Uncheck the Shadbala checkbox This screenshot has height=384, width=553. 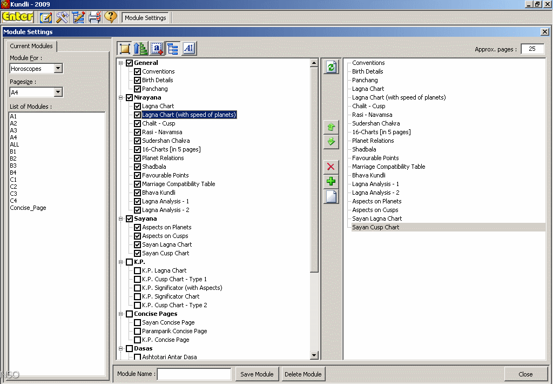pyautogui.click(x=137, y=167)
